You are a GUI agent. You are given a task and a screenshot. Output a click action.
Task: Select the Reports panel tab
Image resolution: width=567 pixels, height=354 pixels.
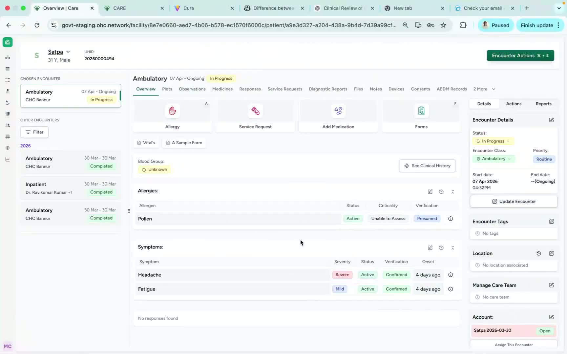click(543, 104)
